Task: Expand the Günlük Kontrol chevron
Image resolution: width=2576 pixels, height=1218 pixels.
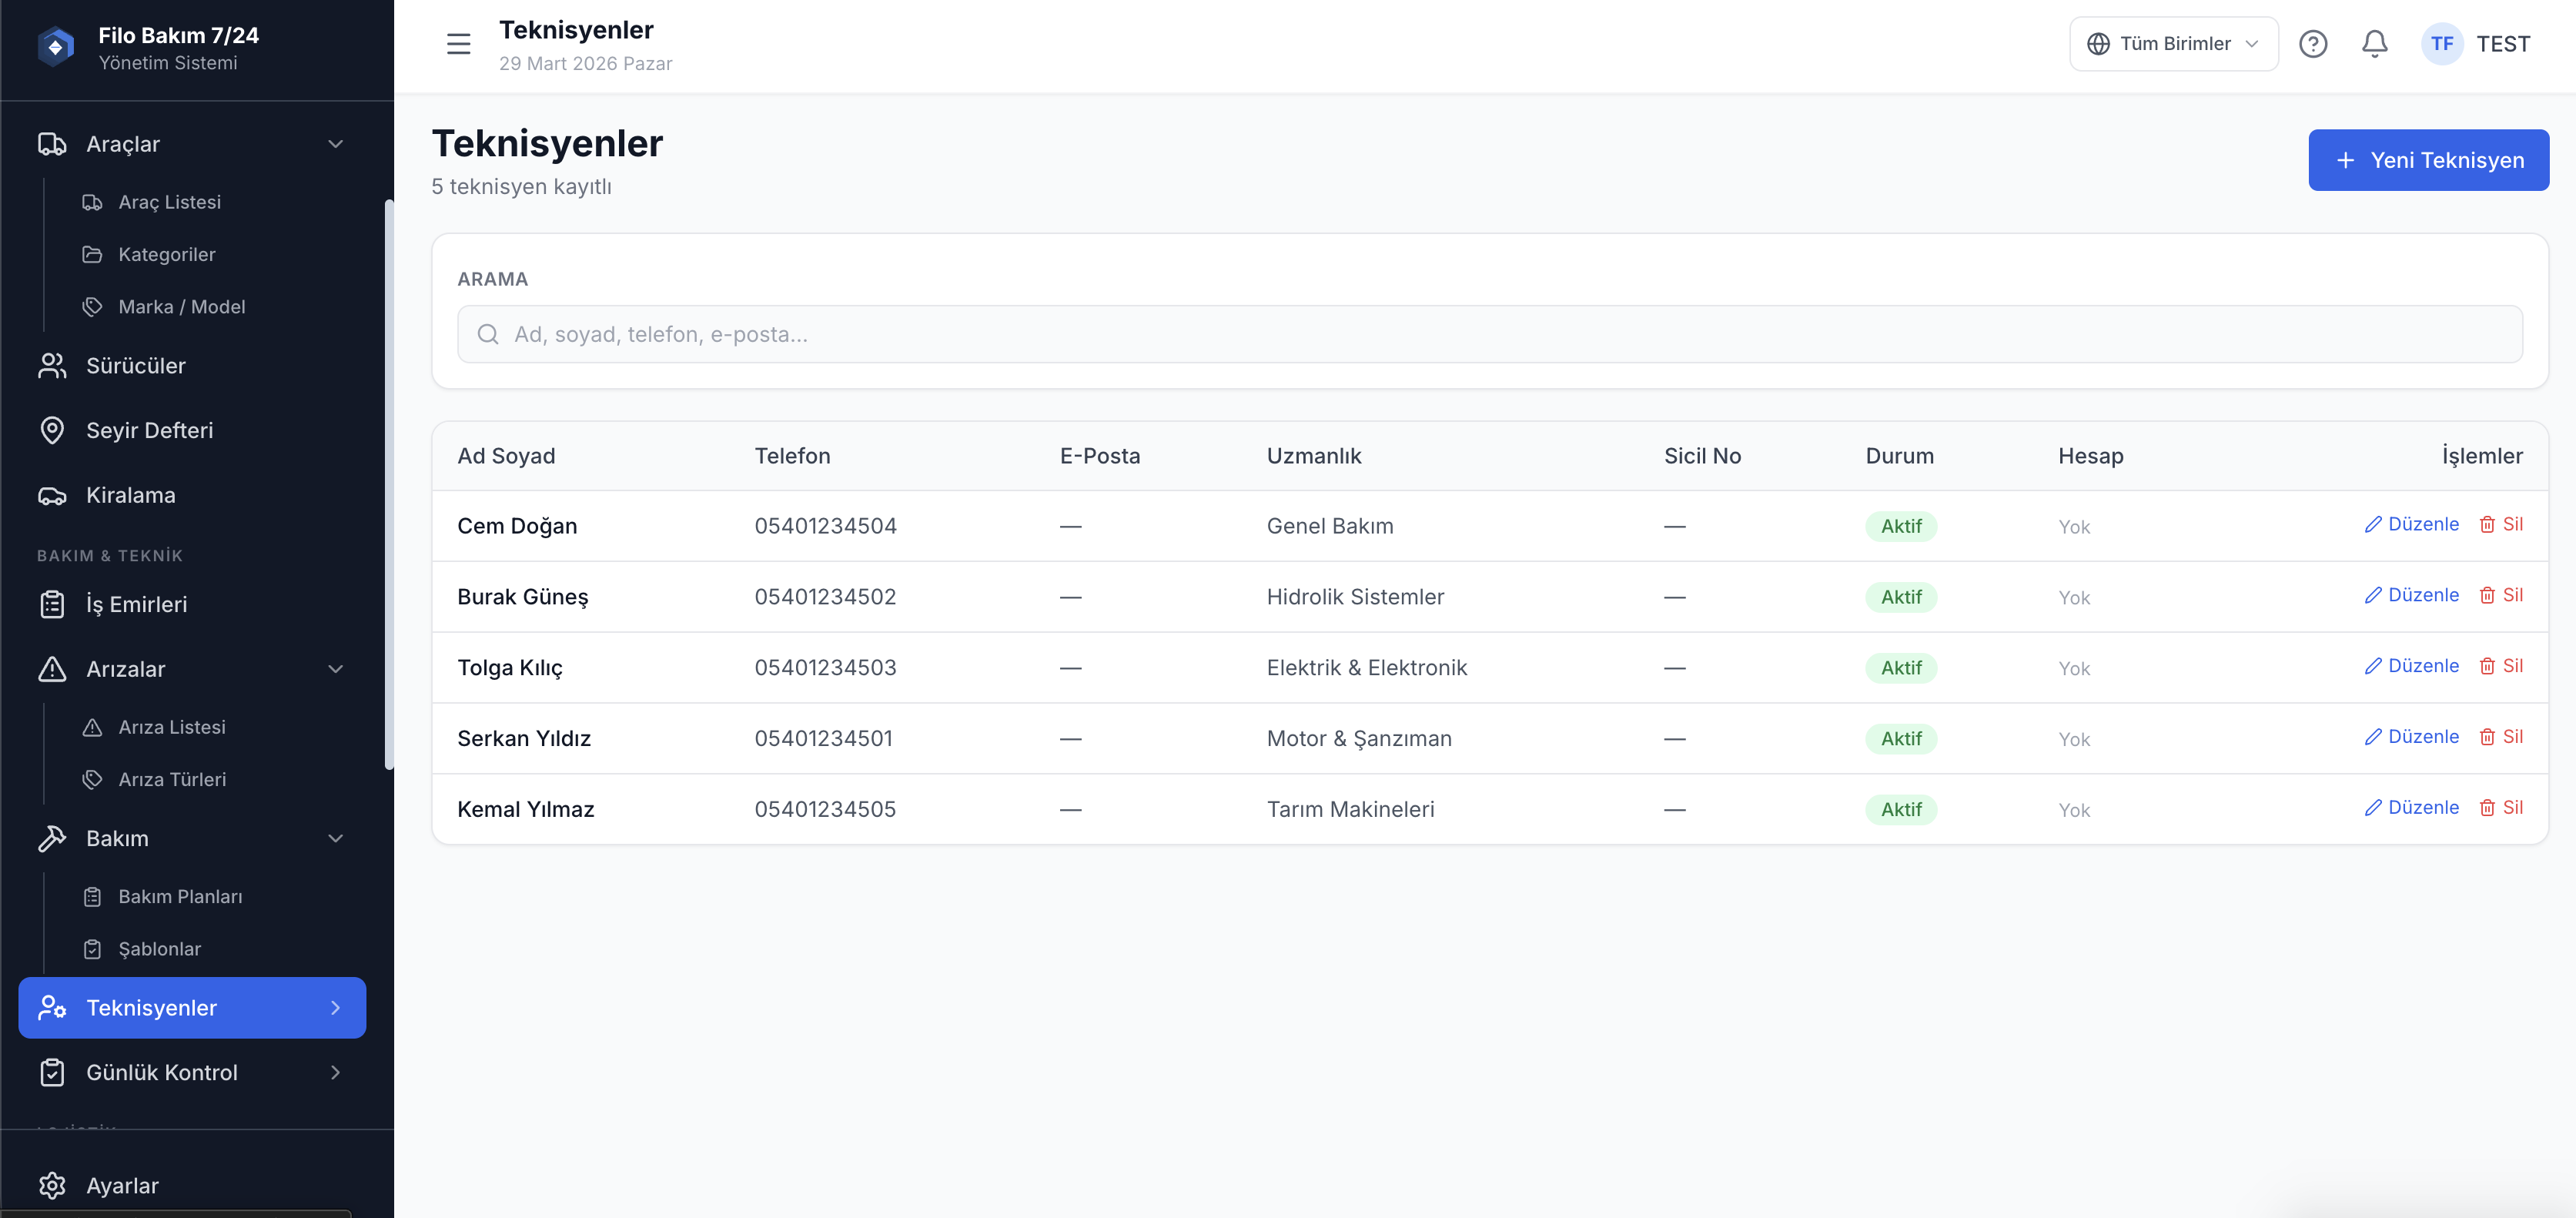Action: point(336,1072)
